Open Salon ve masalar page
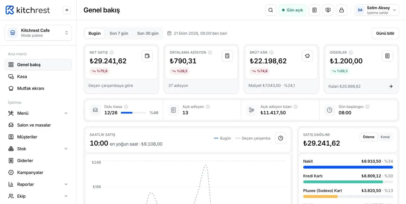This screenshot has width=406, height=204. coord(38,125)
